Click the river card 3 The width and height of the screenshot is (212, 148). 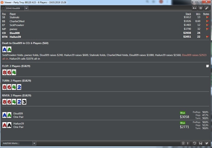click(24, 102)
